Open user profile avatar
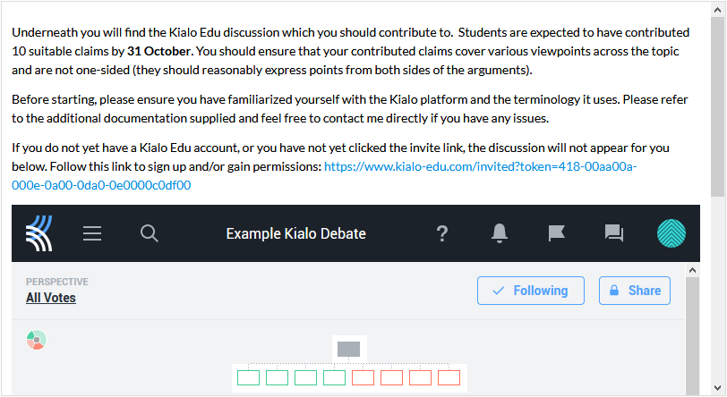The height and width of the screenshot is (397, 727). pyautogui.click(x=671, y=233)
